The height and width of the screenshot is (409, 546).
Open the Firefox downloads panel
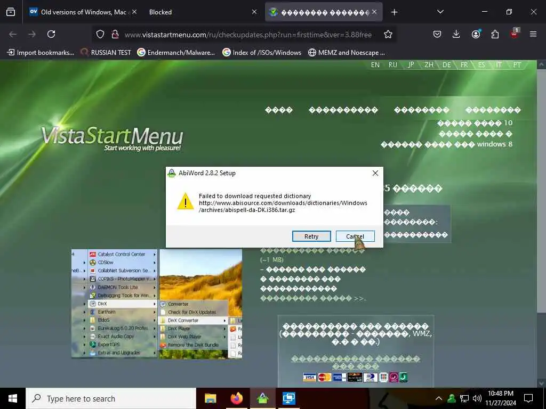point(456,34)
